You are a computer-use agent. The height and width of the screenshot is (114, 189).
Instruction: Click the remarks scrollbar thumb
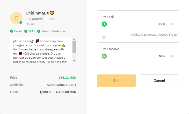tap(74, 47)
